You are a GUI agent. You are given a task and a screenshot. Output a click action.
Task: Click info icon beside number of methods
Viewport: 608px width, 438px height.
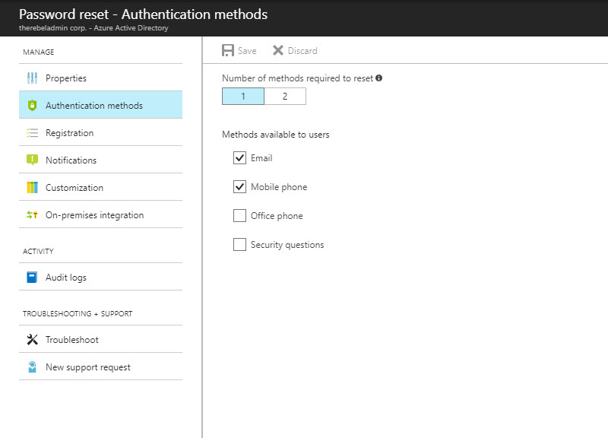[x=378, y=78]
